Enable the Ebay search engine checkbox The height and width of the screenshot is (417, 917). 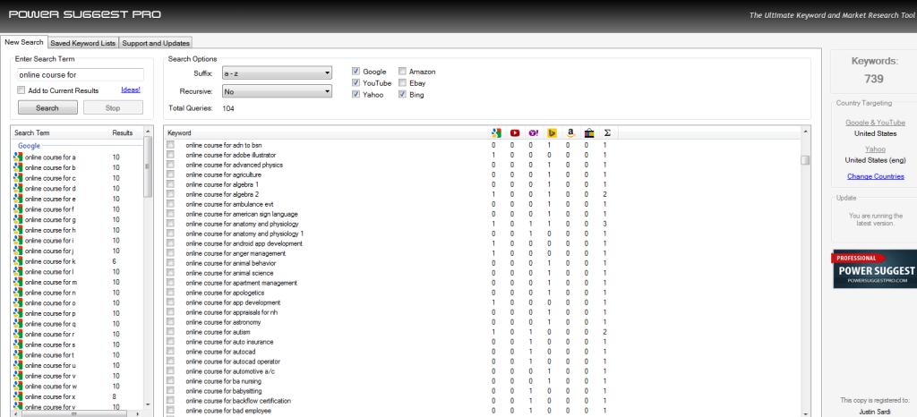pyautogui.click(x=402, y=83)
